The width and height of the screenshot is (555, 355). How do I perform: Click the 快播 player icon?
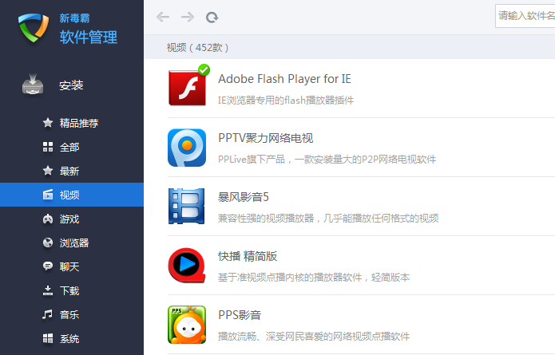(187, 266)
